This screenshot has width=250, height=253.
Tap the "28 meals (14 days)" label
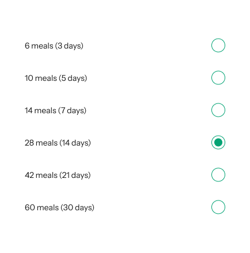(x=58, y=143)
